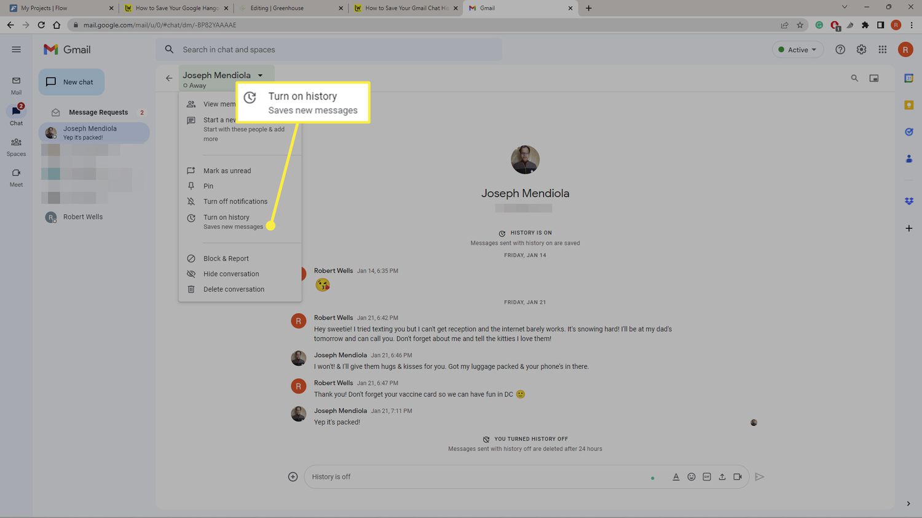This screenshot has width=922, height=518.
Task: Click the Gmail logo
Action: click(x=67, y=50)
